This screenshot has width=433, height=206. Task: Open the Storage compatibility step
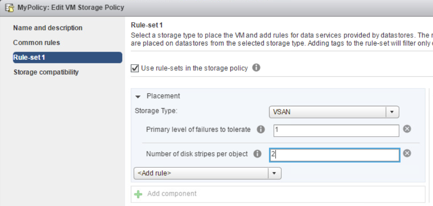click(46, 72)
